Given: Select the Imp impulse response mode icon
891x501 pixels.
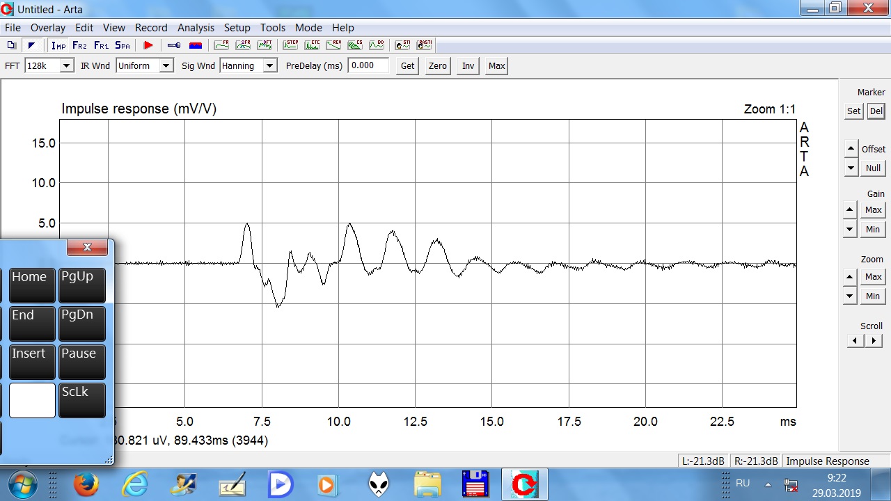Looking at the screenshot, I should tap(58, 45).
